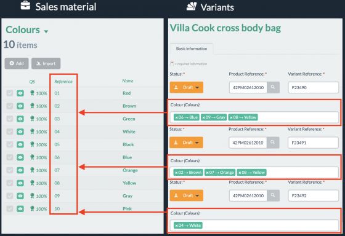Open Draft status dropdown for variant F23491
Screen dimensions: 345x236
(186, 143)
